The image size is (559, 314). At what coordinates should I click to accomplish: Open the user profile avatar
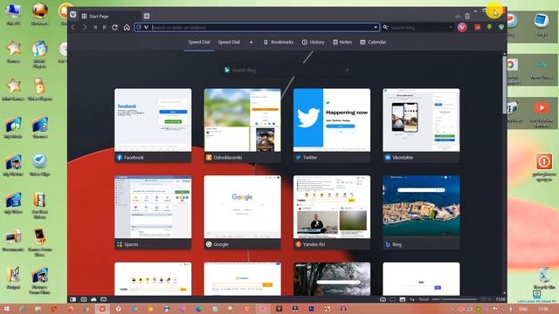(x=462, y=27)
